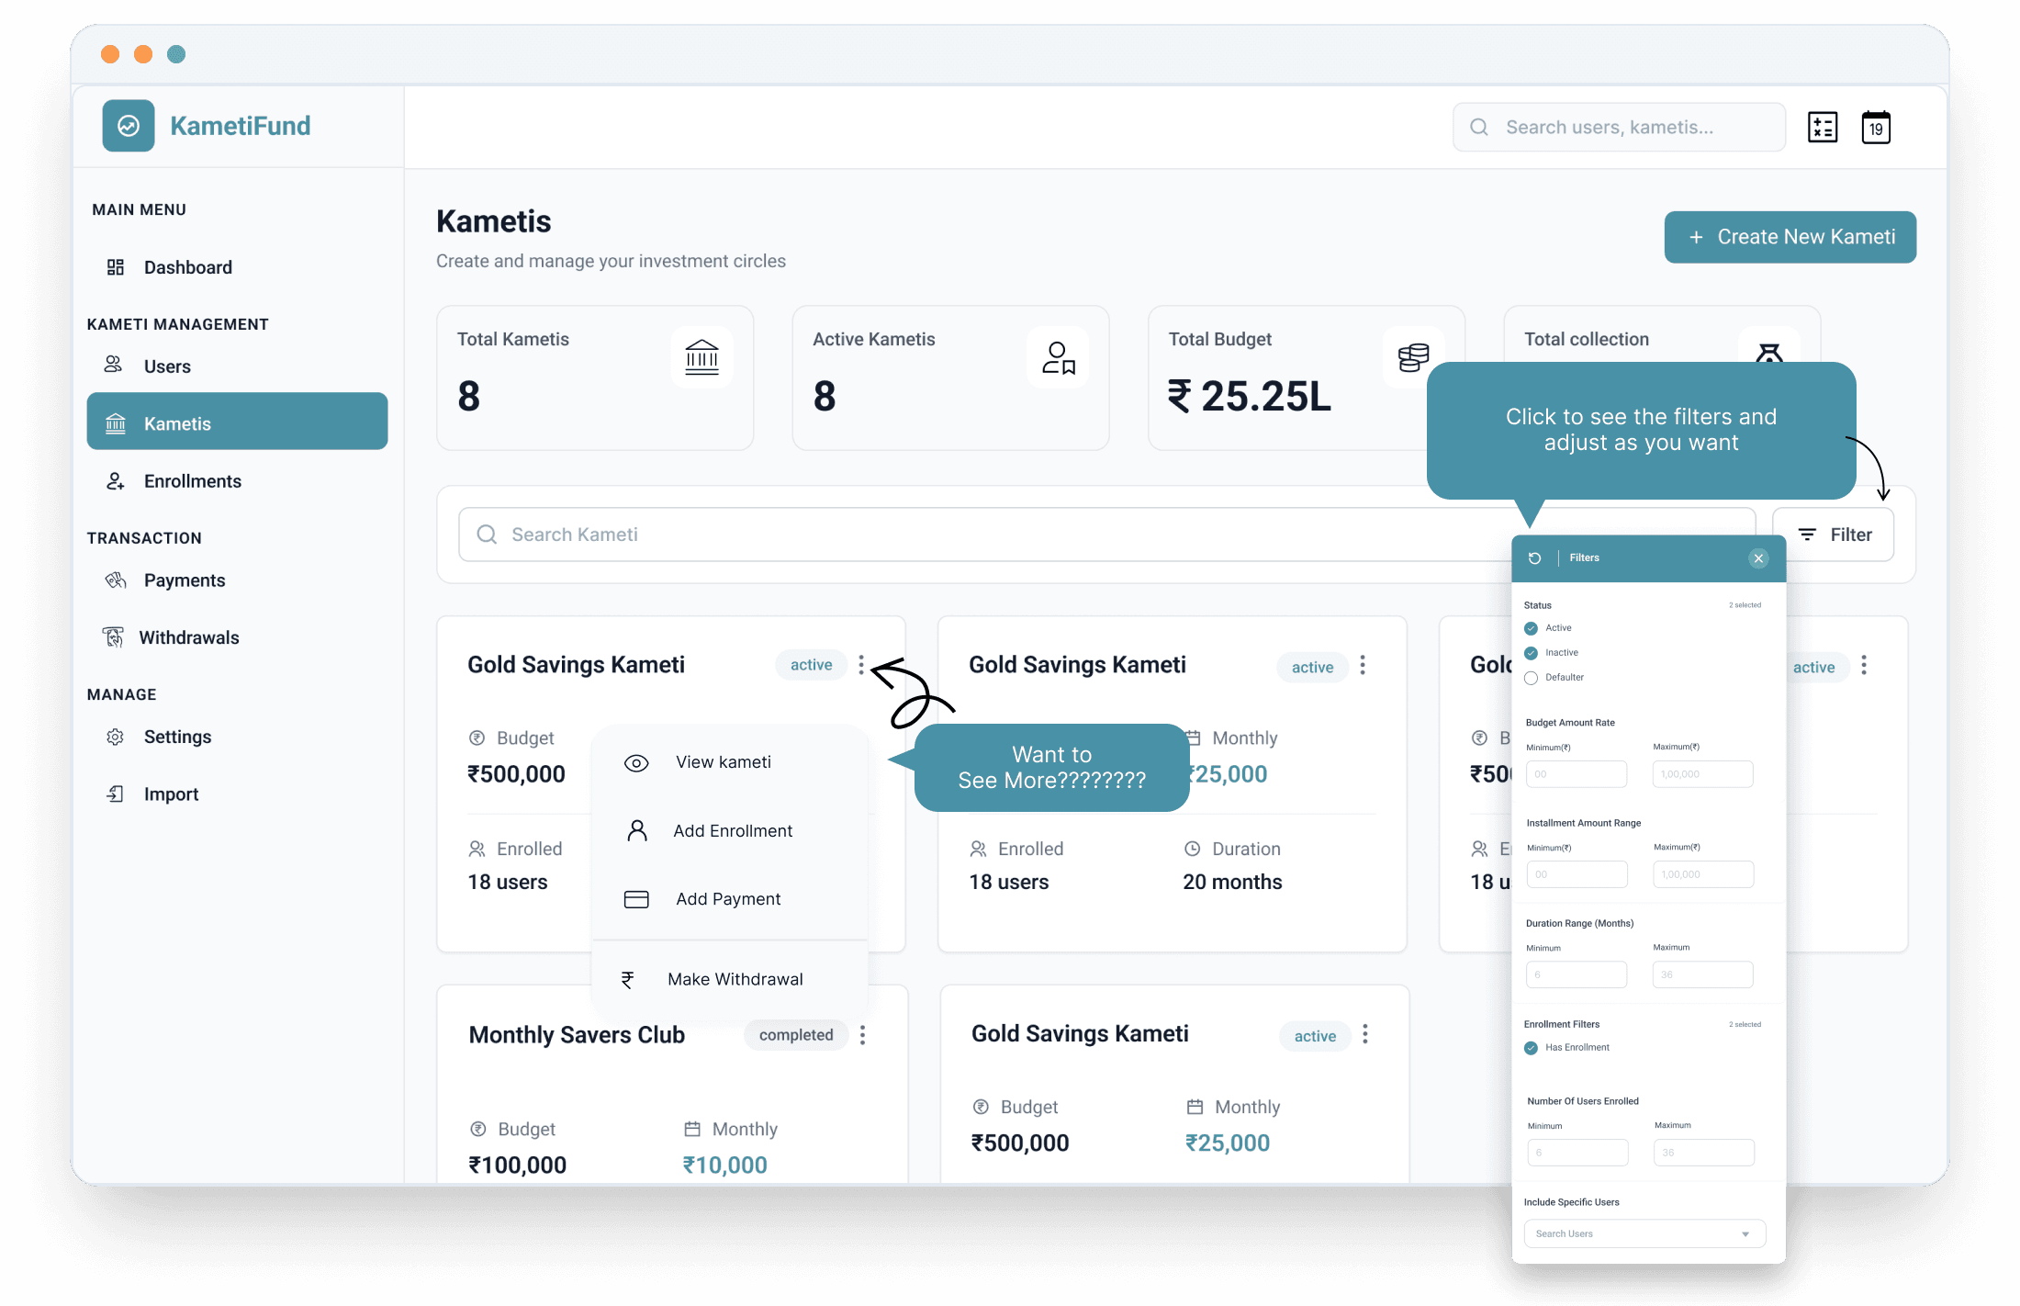Image resolution: width=2020 pixels, height=1306 pixels.
Task: Click the active badge on first Gold Savings Kameti
Action: click(811, 665)
